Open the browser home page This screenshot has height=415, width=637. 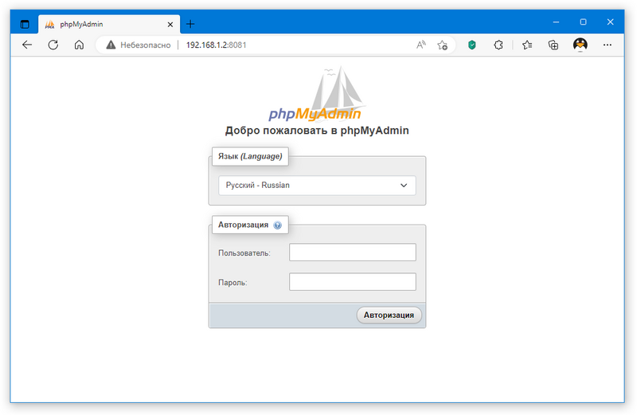(79, 45)
